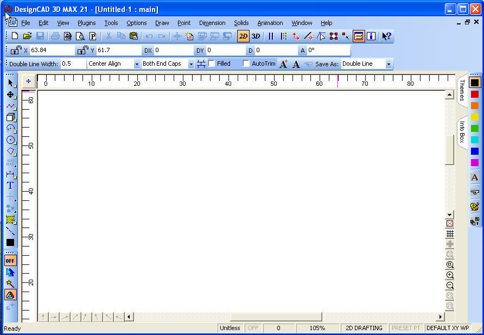Click the 2D DRAFTING status bar button
This screenshot has height=335, width=484.
tap(364, 328)
